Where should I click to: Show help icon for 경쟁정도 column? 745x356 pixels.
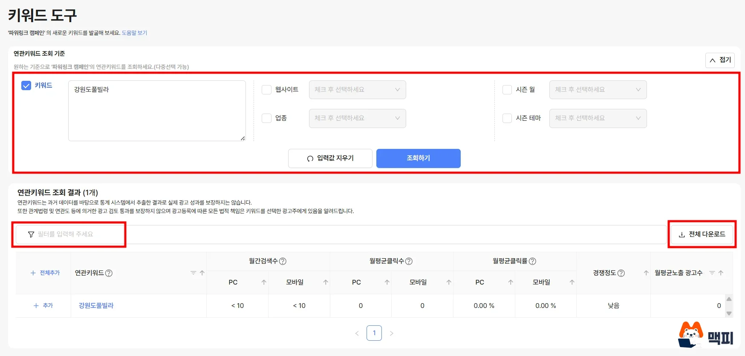[x=621, y=273]
